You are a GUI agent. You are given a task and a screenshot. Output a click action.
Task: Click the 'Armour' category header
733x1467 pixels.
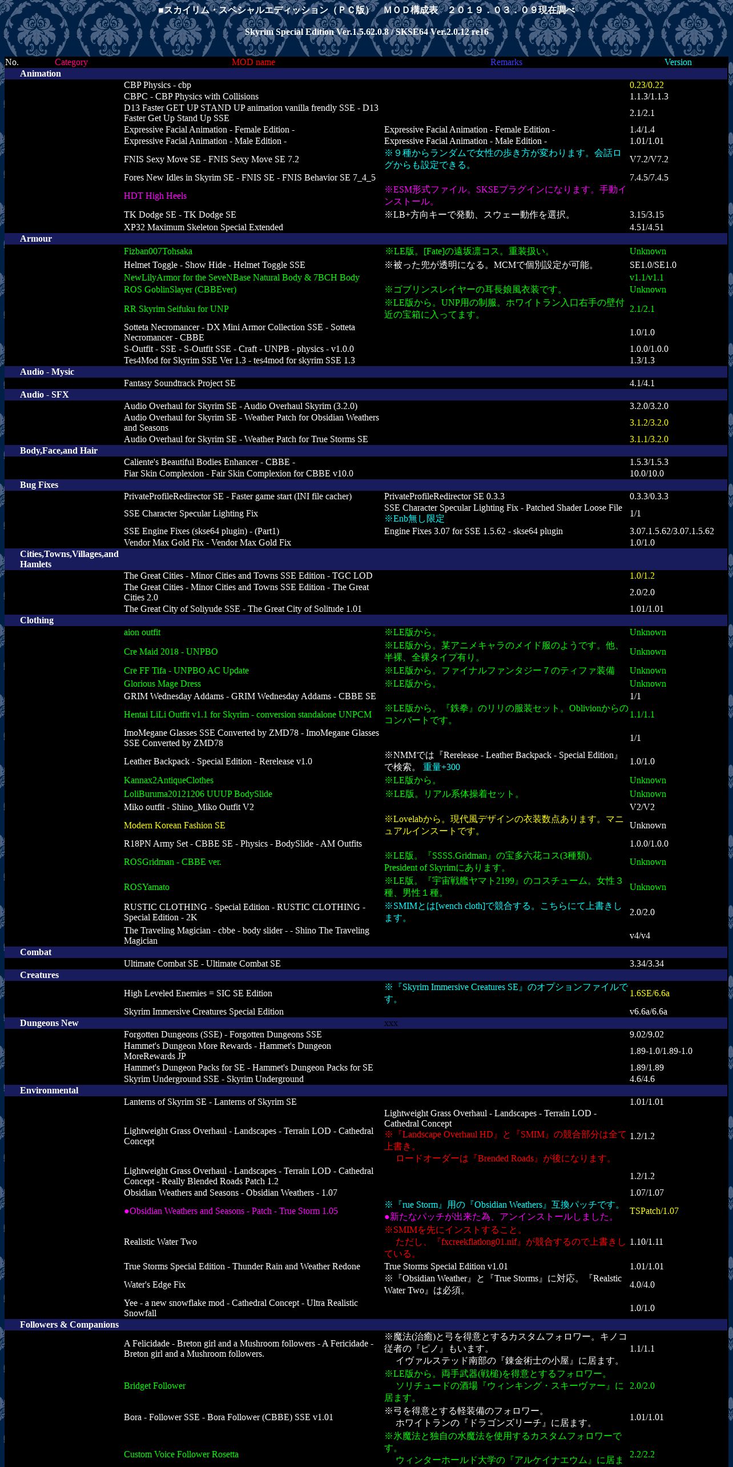tap(36, 239)
